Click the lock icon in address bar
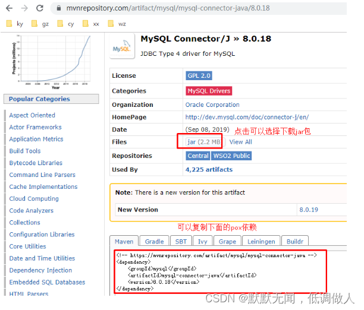Screen dimensions: 364x310 click(59, 8)
